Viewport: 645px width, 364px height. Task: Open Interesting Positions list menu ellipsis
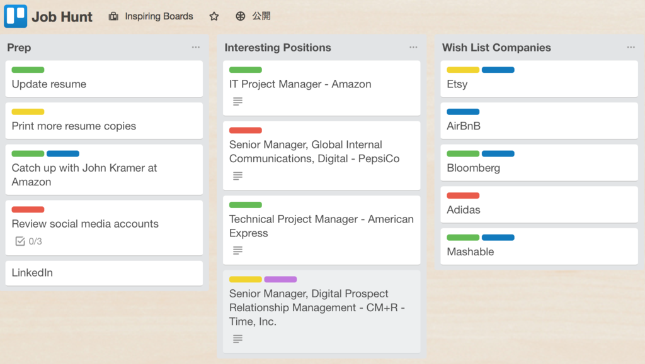click(x=413, y=47)
